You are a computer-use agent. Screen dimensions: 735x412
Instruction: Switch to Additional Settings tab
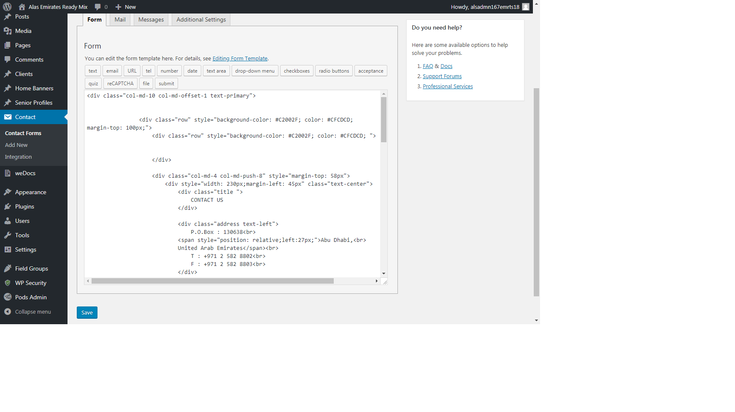[201, 19]
